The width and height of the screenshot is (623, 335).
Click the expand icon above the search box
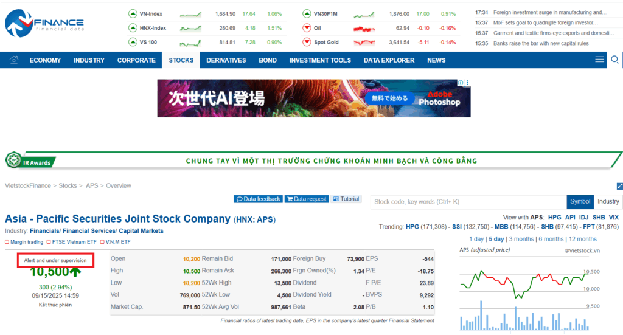coord(619,186)
